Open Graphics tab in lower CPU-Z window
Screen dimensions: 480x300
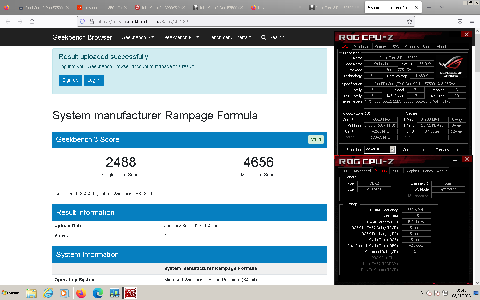pyautogui.click(x=412, y=171)
